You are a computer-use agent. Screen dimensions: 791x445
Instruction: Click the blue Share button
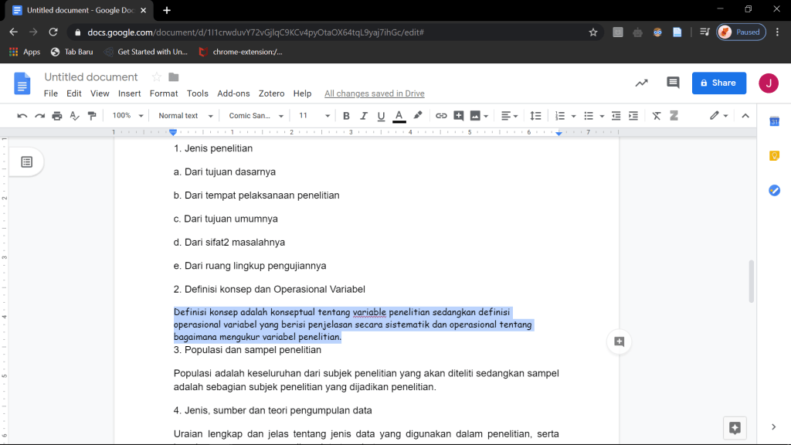718,83
